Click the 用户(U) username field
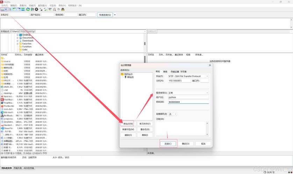Viewport: 293px width, 174px height. coord(188,97)
